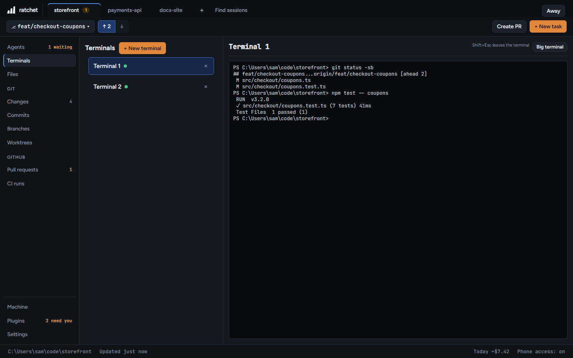
Task: Close Terminal 1 with its x icon
Action: pyautogui.click(x=206, y=66)
